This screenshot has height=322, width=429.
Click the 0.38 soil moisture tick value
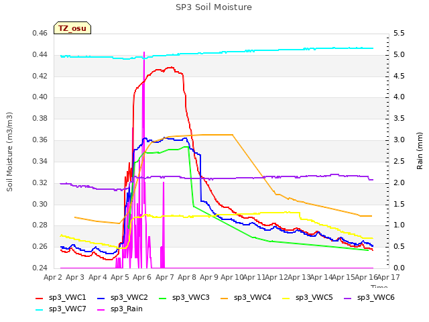[x=40, y=118]
